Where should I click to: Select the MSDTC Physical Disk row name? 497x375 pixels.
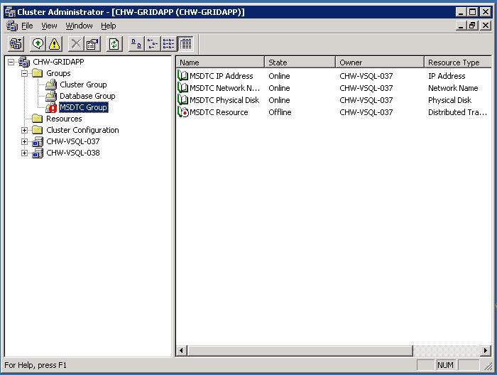click(224, 100)
